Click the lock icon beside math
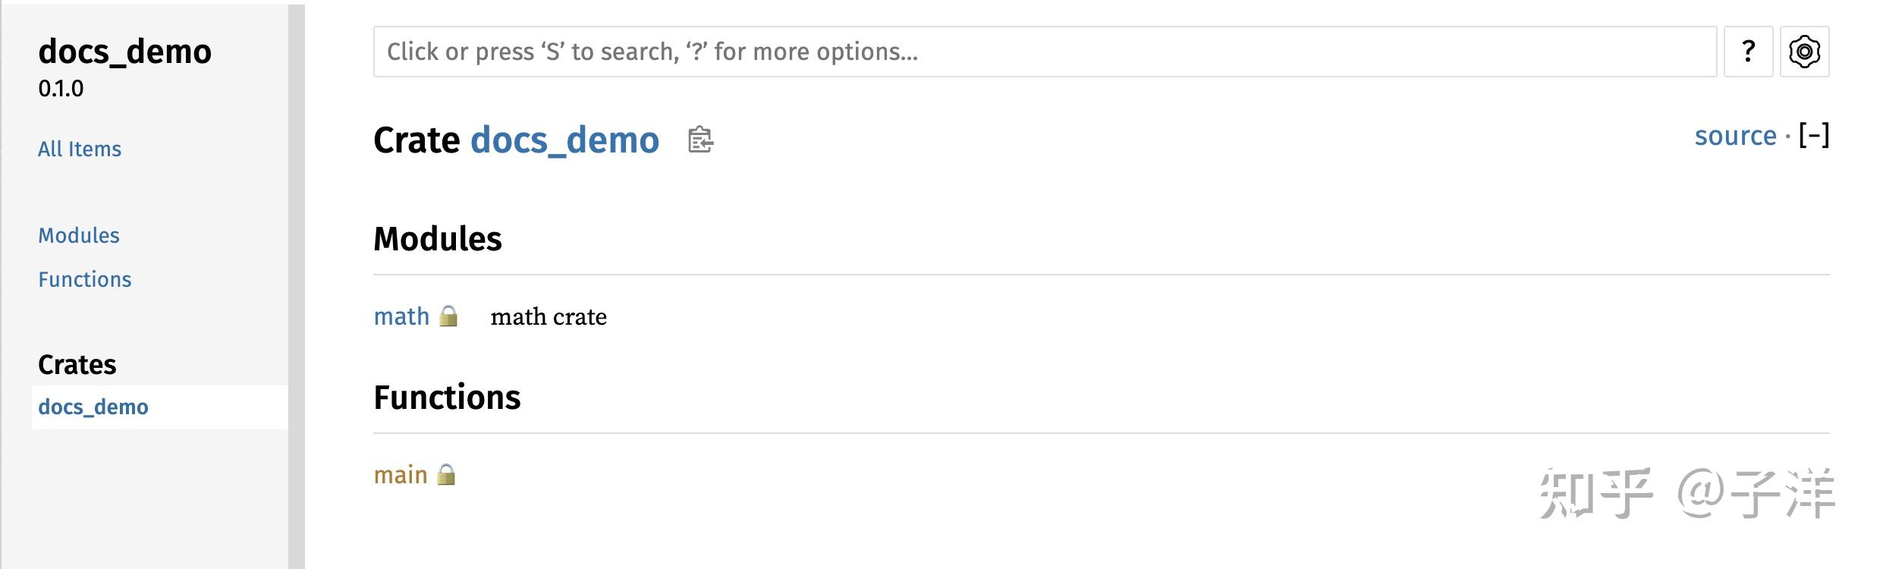 tap(449, 316)
